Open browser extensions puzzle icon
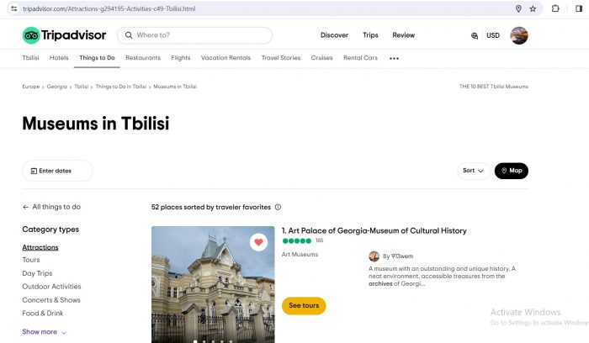589x343 pixels. click(x=555, y=8)
